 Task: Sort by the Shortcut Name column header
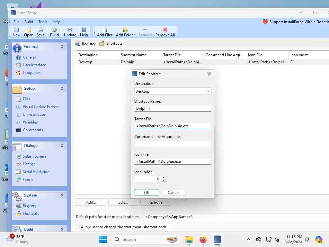(x=140, y=55)
